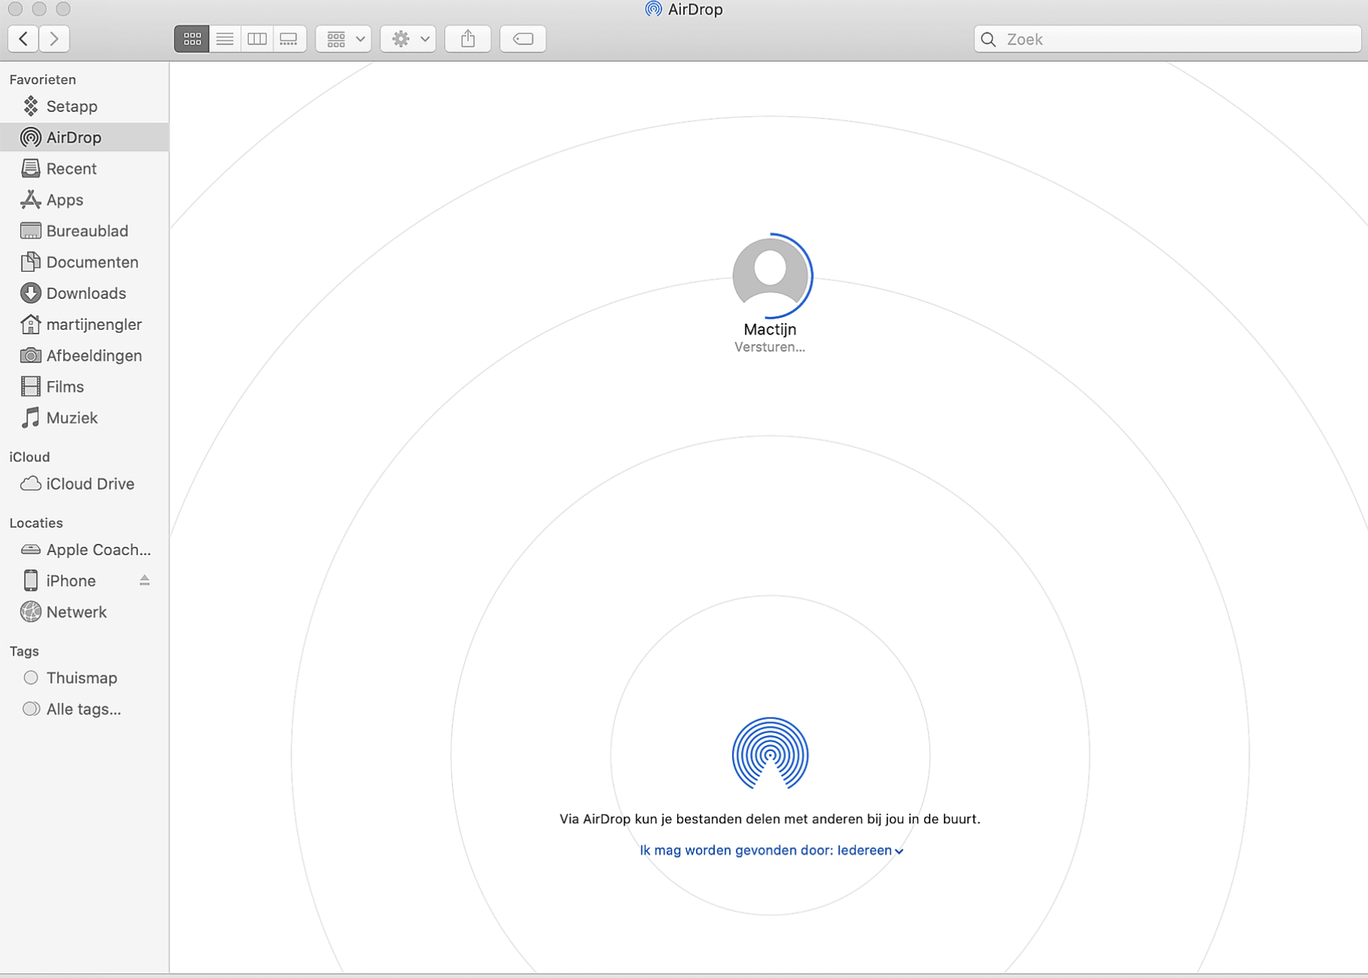The width and height of the screenshot is (1368, 978).
Task: Open the Apps sidebar entry
Action: click(x=65, y=200)
